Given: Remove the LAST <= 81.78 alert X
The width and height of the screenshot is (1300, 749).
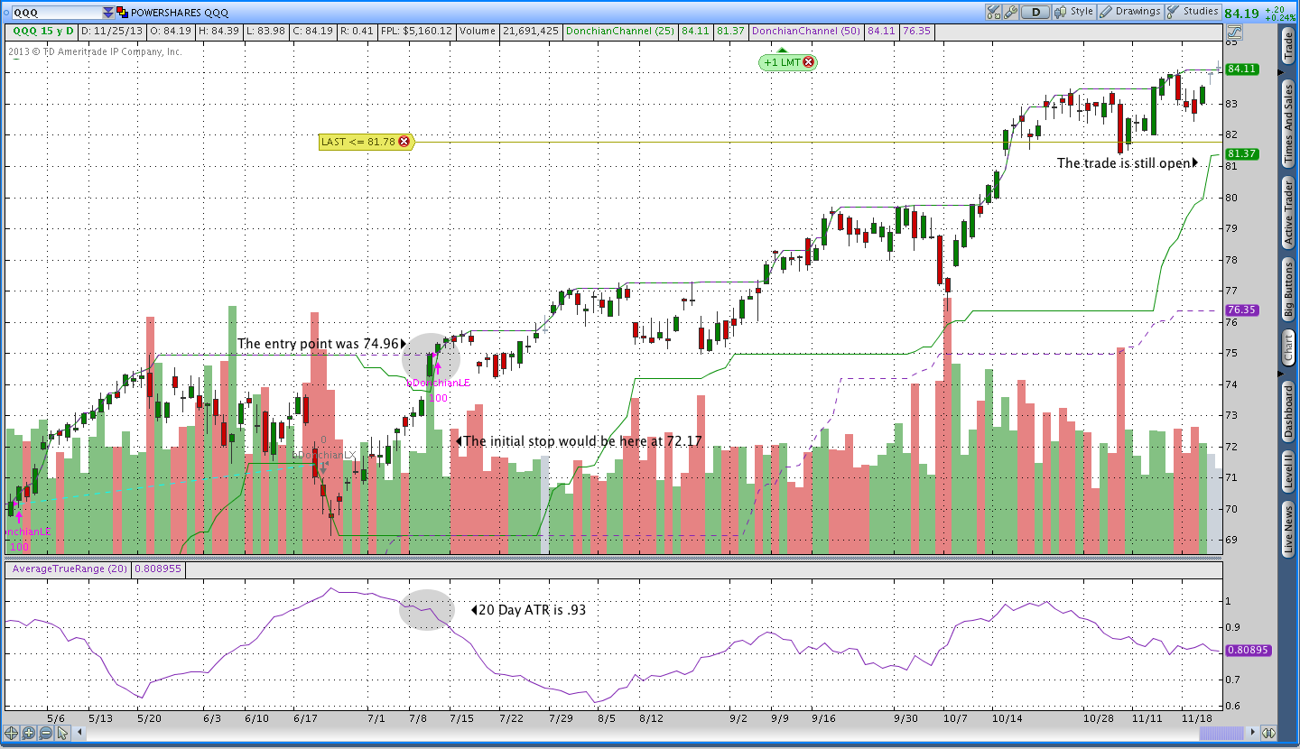Looking at the screenshot, I should 404,142.
